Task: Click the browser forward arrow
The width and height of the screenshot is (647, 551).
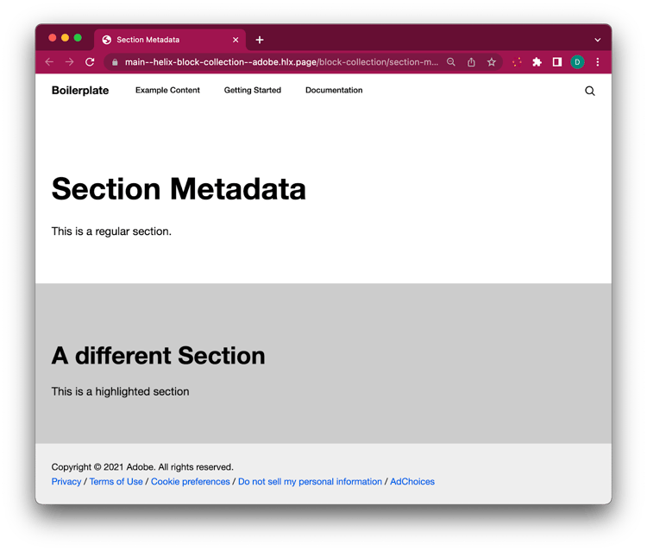Action: 70,62
